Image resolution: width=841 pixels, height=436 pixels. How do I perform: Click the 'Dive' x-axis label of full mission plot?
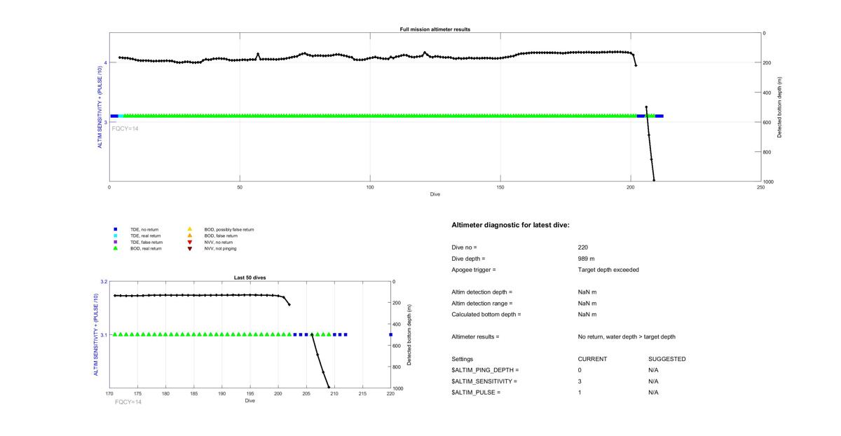click(435, 193)
